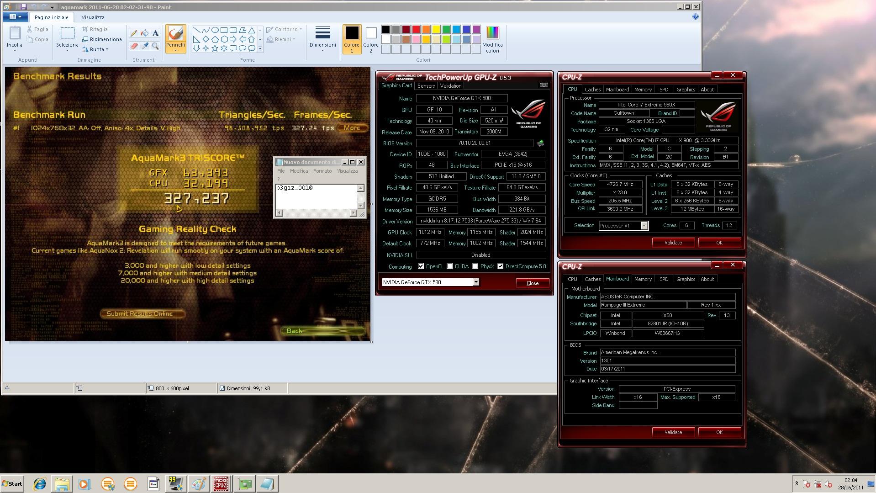Select the Colore 2 white swatch
The width and height of the screenshot is (876, 493).
point(371,33)
